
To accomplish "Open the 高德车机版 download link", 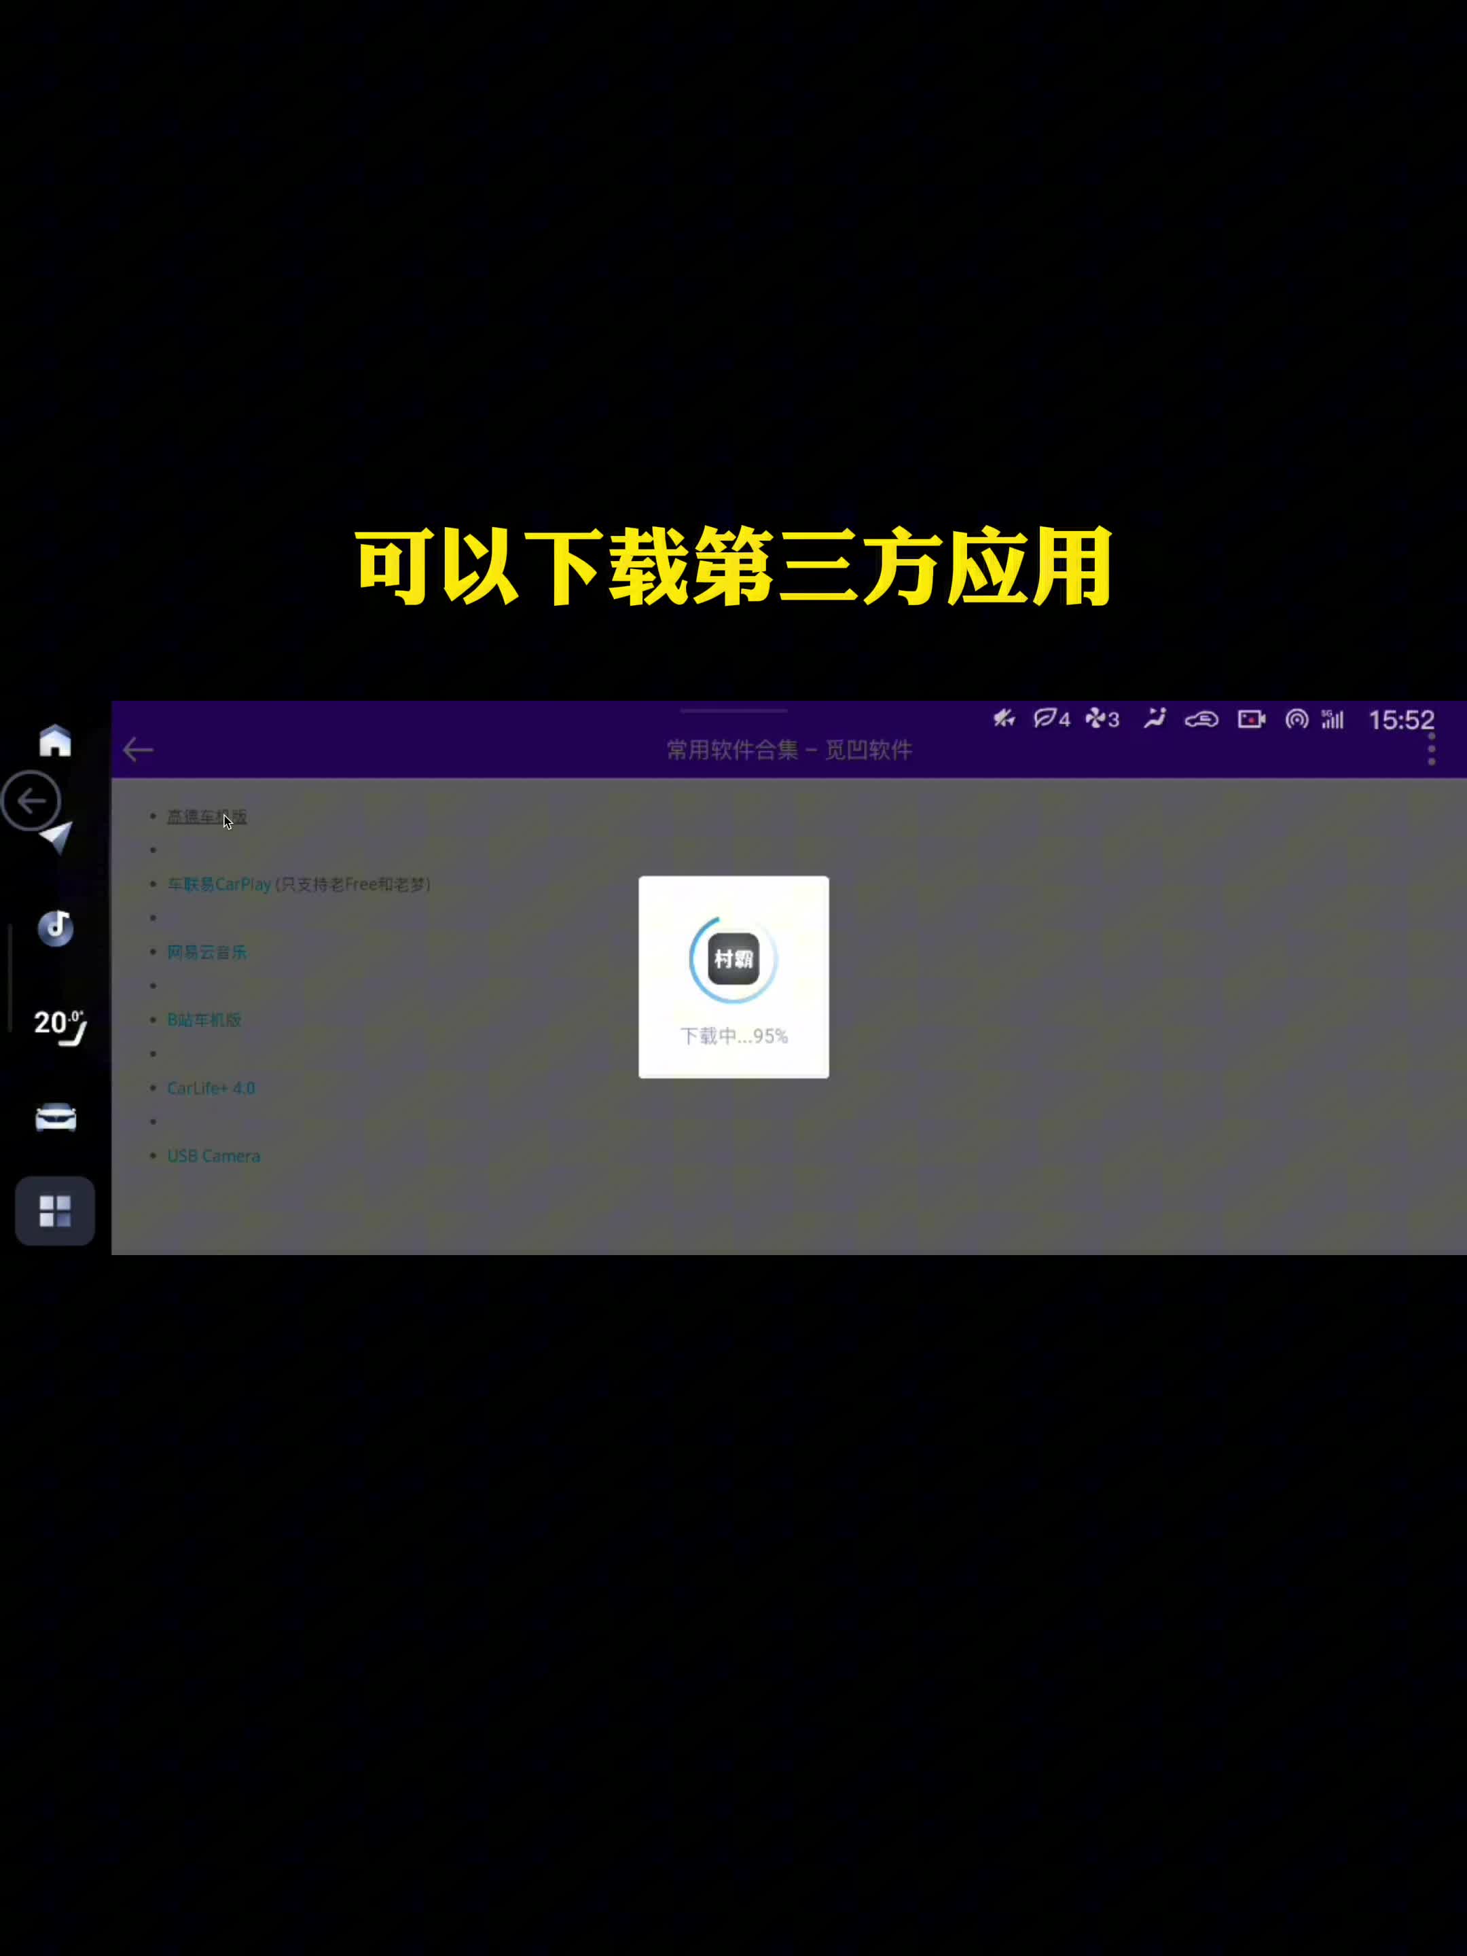I will (206, 816).
